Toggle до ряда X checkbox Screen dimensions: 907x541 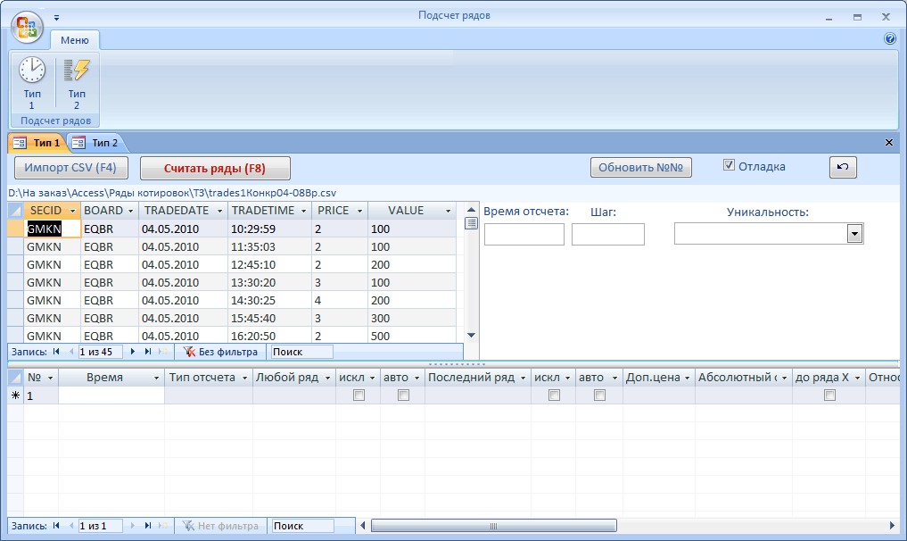(x=829, y=395)
